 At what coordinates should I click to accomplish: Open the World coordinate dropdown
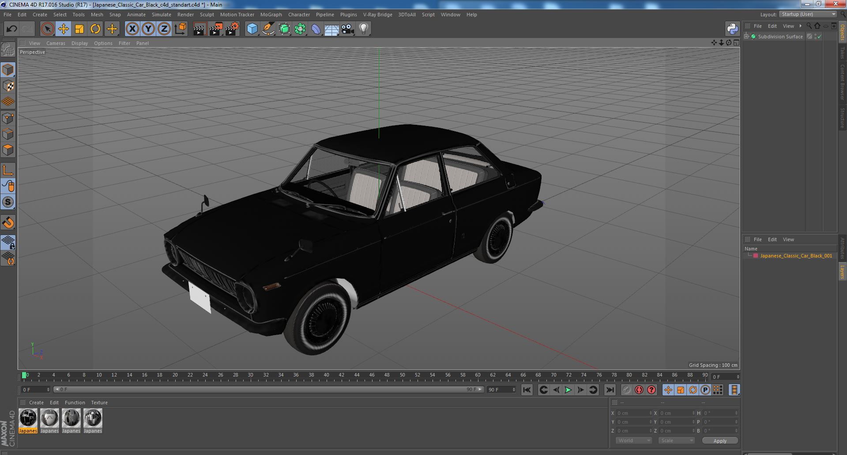point(633,440)
